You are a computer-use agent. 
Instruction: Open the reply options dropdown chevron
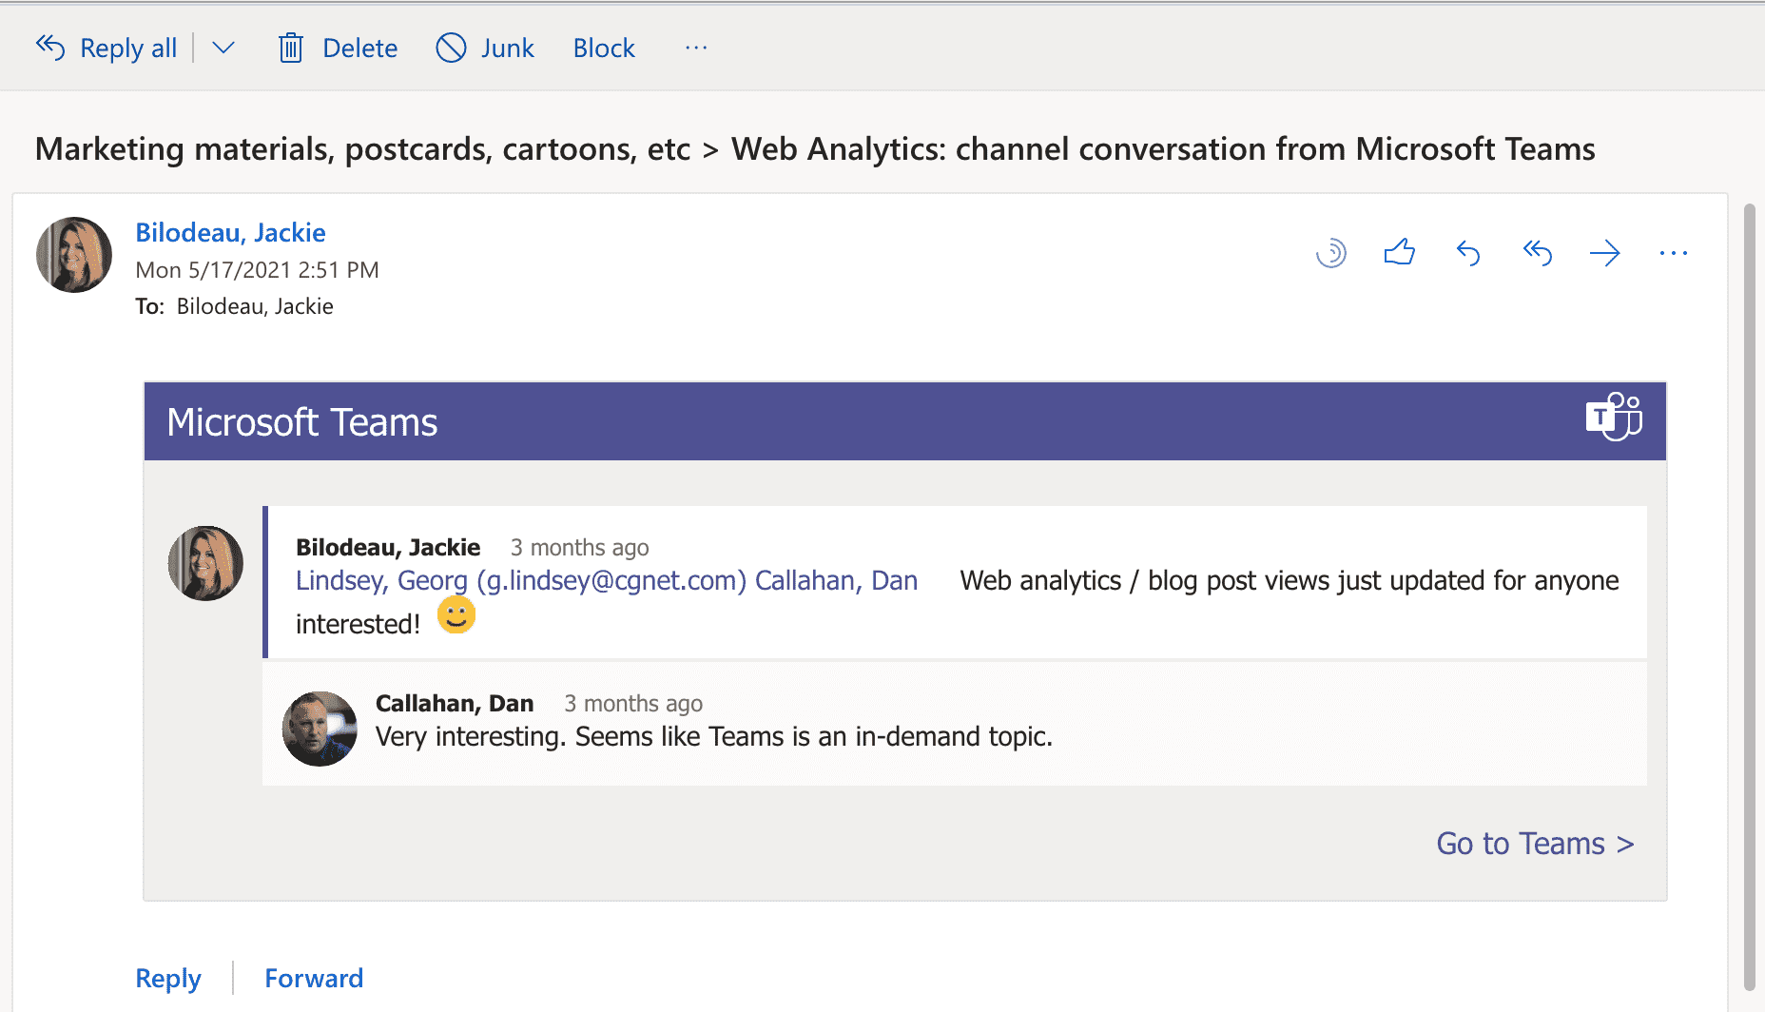(x=223, y=48)
